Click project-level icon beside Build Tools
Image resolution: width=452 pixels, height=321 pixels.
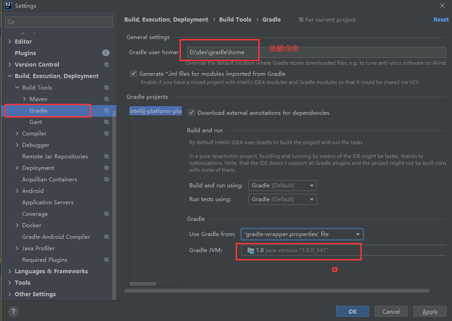point(106,87)
